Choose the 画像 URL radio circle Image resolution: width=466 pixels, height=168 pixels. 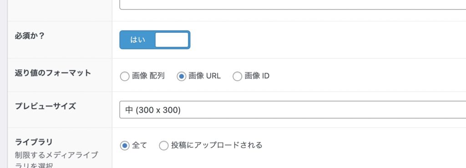click(x=181, y=77)
